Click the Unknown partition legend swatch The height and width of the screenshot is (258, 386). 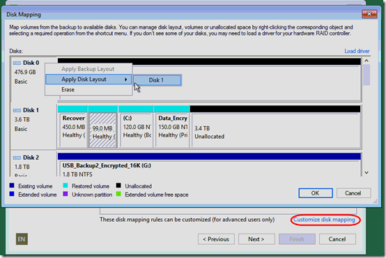point(65,194)
